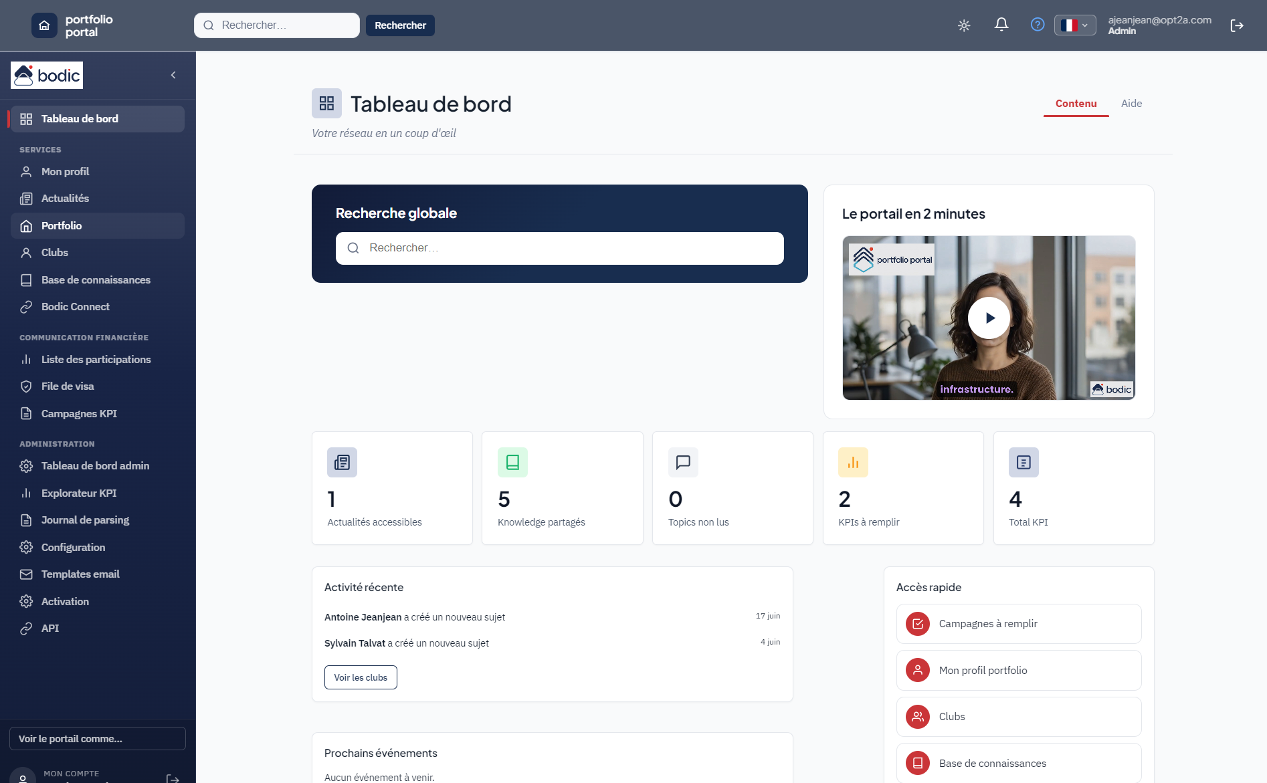Open API in sidebar

98,629
